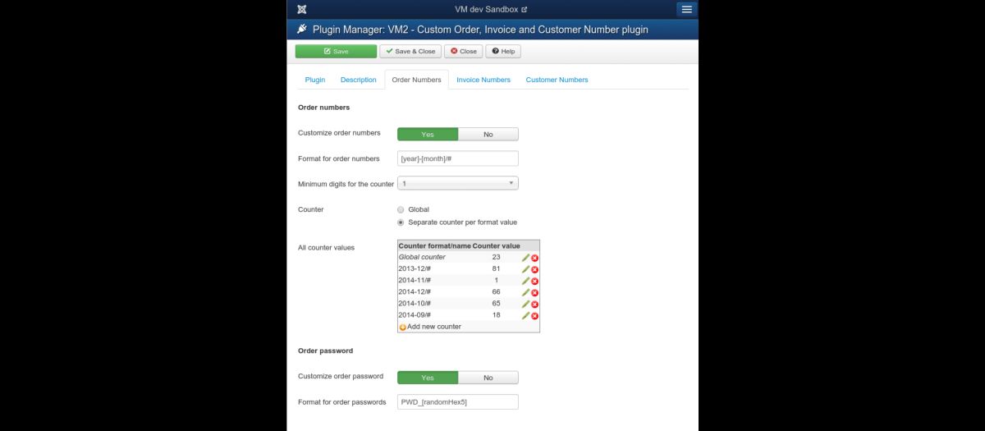Delete the 2014-09/# counter

(x=535, y=315)
